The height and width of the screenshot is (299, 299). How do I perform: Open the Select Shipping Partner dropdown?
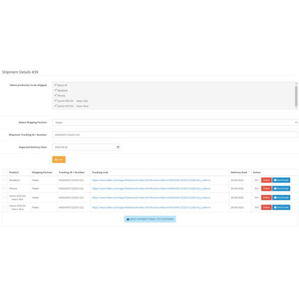pos(175,122)
